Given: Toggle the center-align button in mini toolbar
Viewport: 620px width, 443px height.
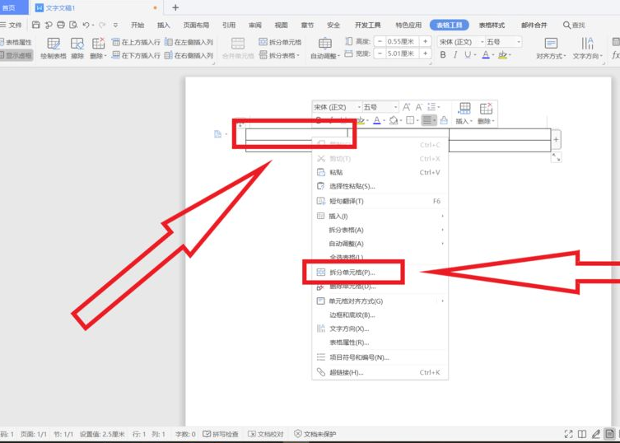Looking at the screenshot, I should pyautogui.click(x=428, y=120).
